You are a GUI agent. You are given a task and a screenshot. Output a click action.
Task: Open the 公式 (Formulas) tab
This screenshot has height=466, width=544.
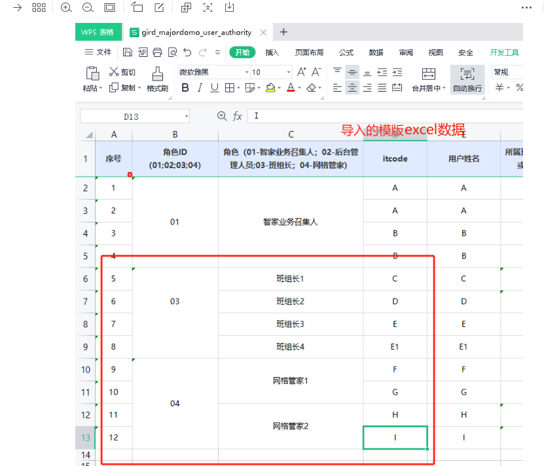(x=346, y=52)
